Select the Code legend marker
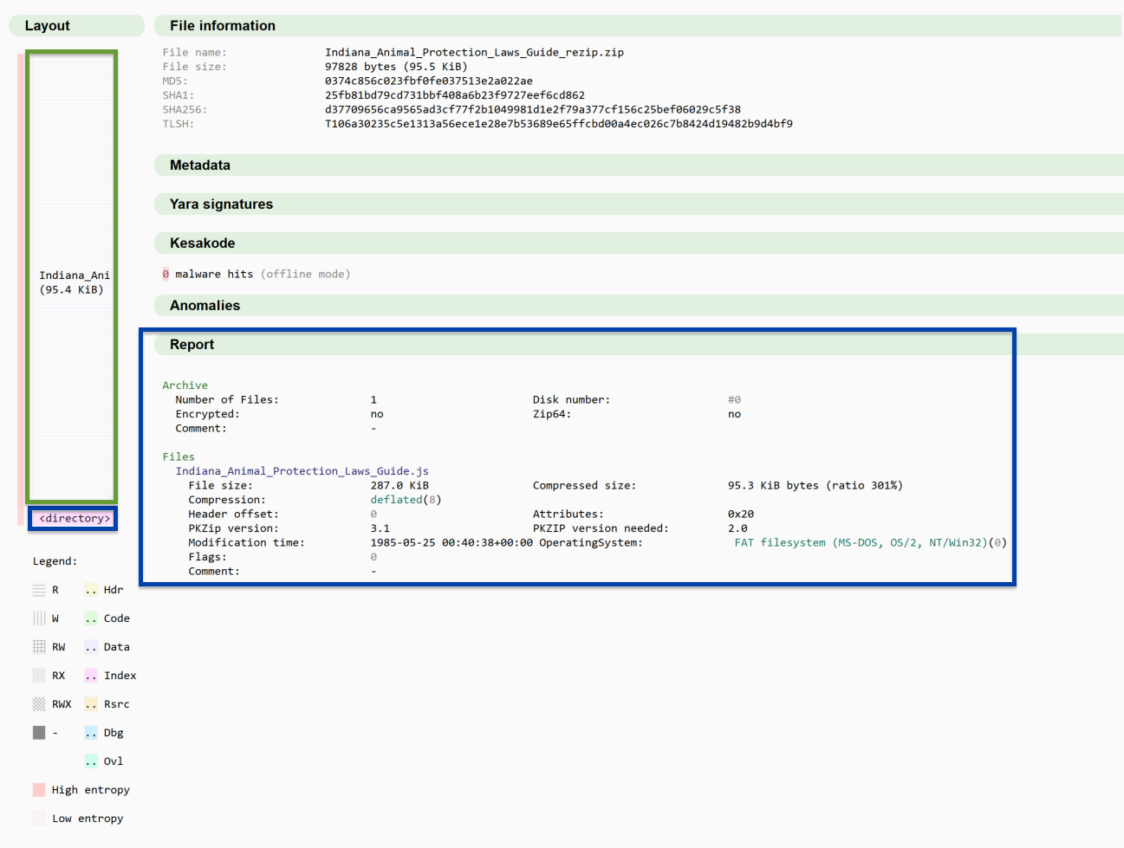 89,618
